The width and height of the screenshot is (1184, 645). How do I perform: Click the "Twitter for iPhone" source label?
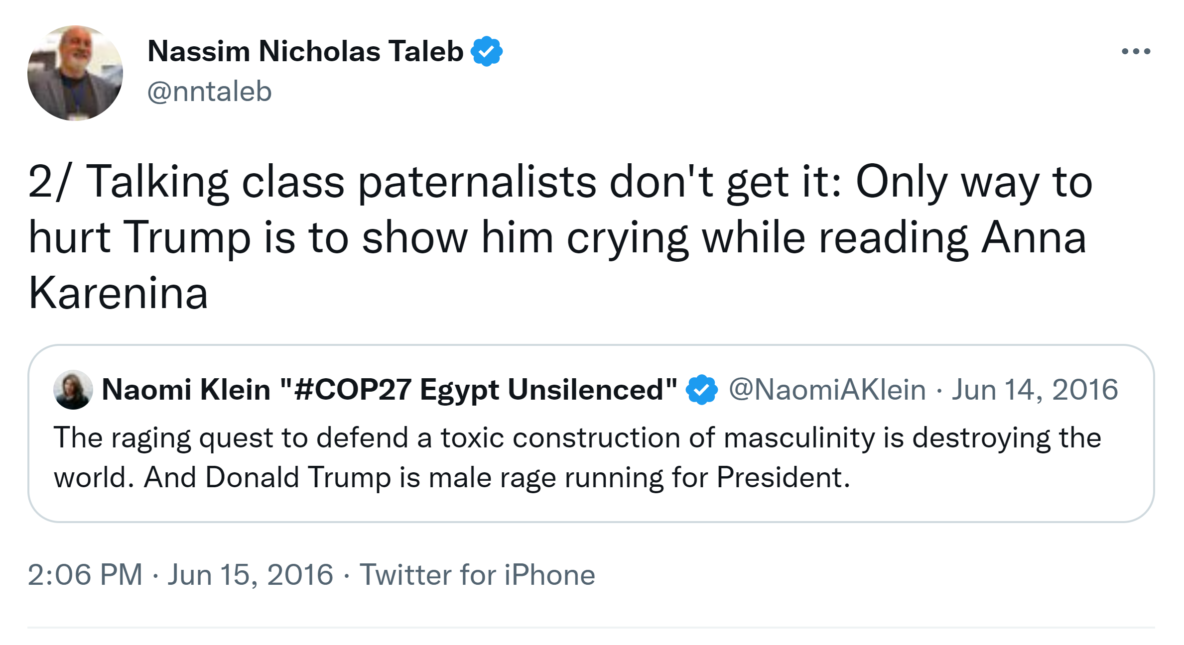(477, 575)
